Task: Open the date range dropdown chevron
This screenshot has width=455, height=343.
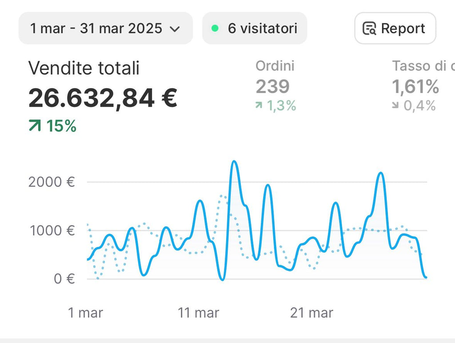Action: (x=175, y=29)
